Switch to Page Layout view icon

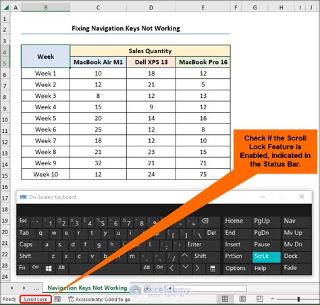pos(242,299)
